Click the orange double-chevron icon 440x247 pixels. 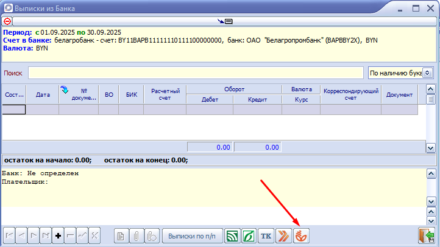coord(283,235)
